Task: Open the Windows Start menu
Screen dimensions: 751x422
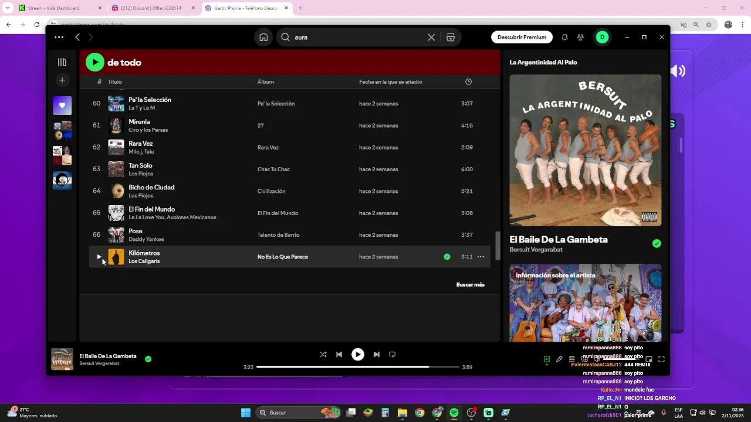Action: (246, 413)
